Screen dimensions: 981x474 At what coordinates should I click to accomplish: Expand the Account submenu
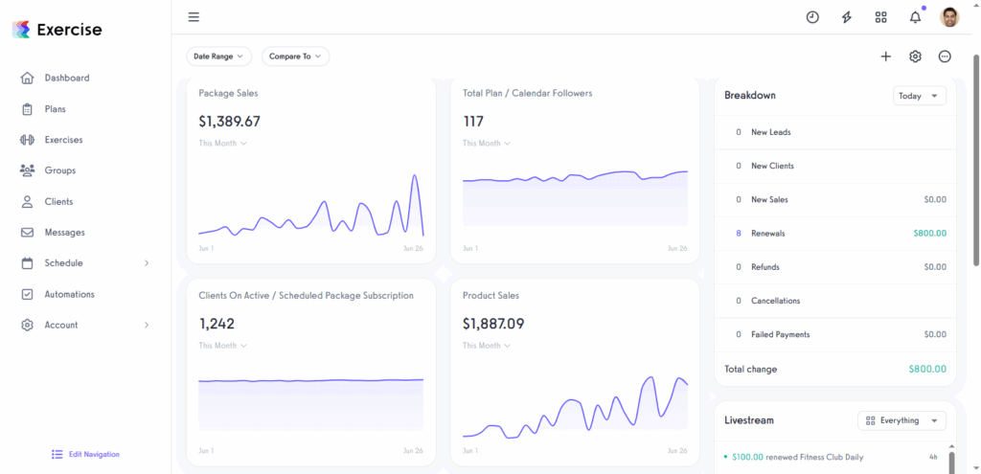pyautogui.click(x=147, y=326)
